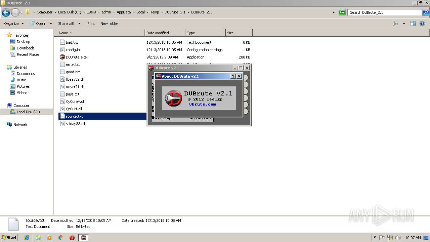Visit the UBrute.com link
This screenshot has height=242, width=430.
pyautogui.click(x=203, y=104)
